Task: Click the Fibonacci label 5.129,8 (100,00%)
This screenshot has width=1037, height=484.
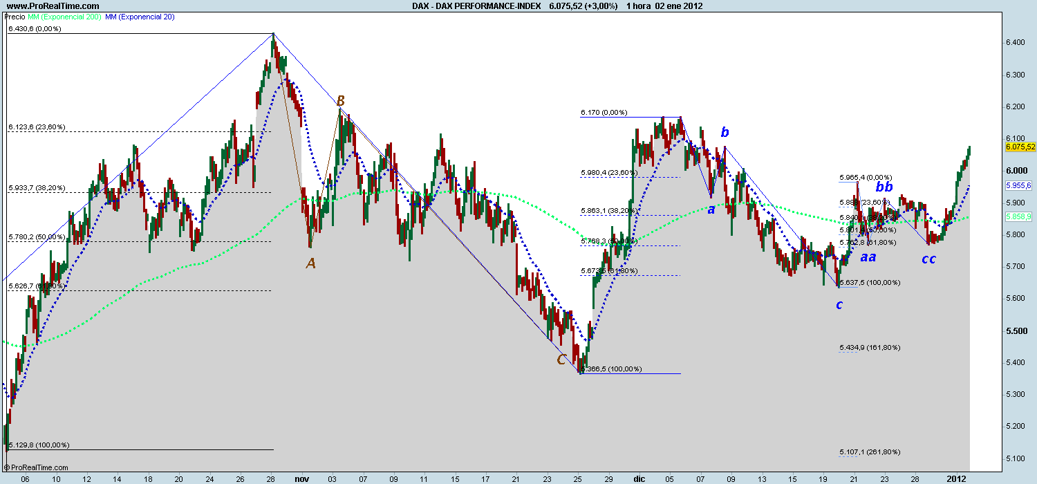Action: point(39,445)
